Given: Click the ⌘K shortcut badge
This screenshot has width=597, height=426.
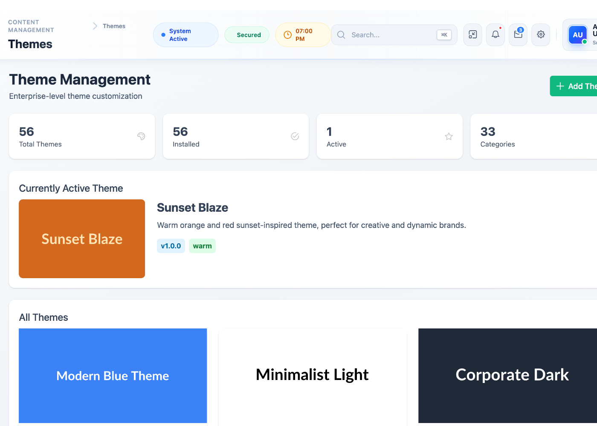Looking at the screenshot, I should click(444, 35).
